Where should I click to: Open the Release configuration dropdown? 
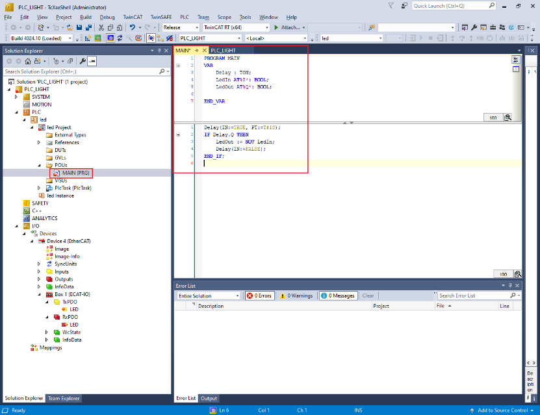coord(181,28)
